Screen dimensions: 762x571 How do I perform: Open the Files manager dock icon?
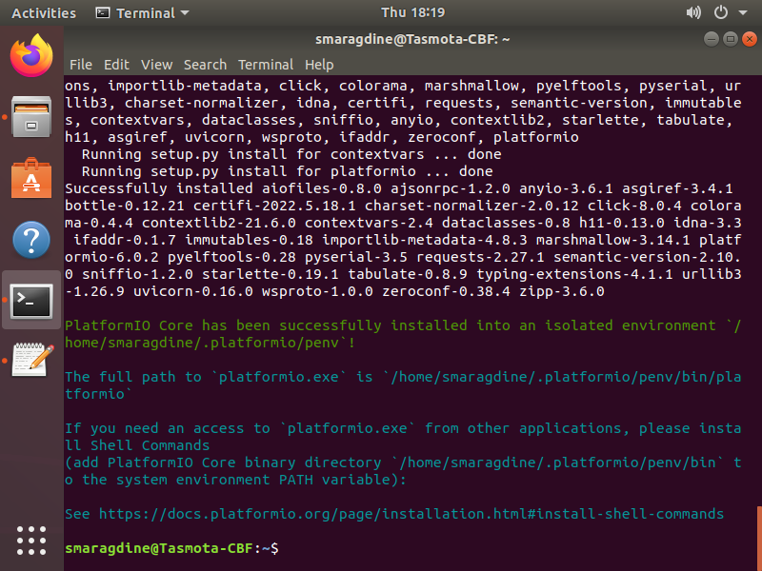(31, 117)
